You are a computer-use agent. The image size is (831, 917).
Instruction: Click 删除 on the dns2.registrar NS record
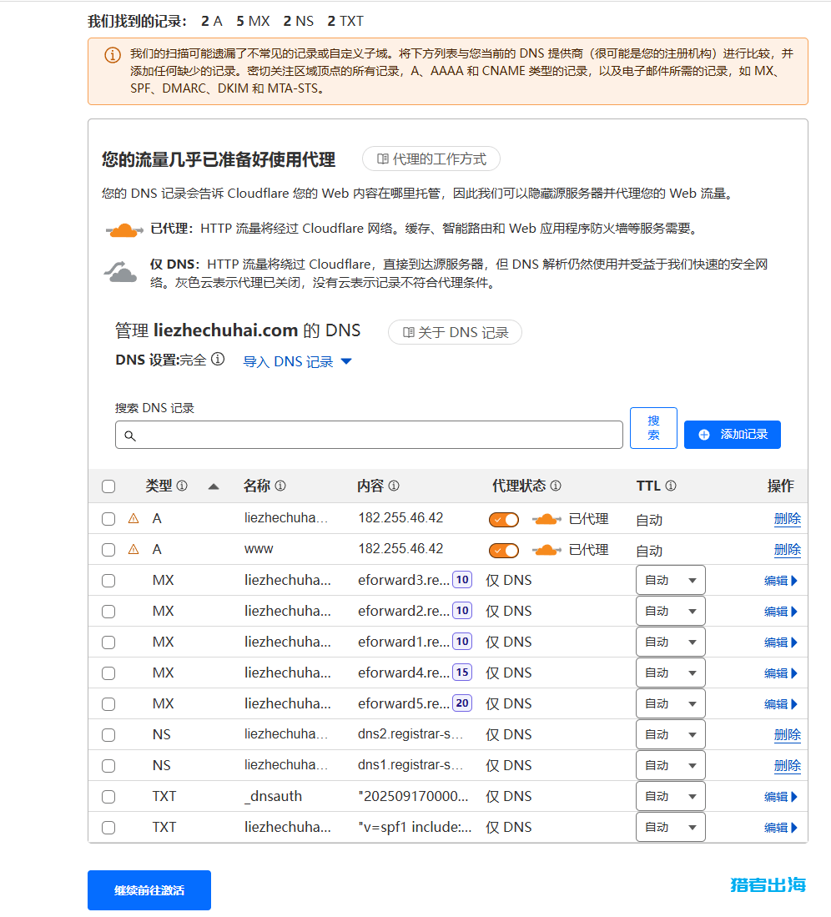[x=787, y=733]
